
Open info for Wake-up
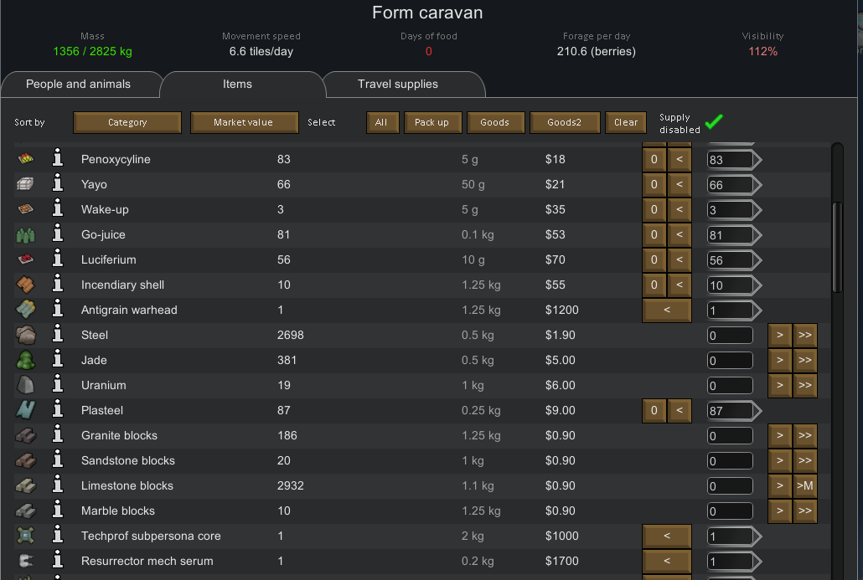coord(58,209)
